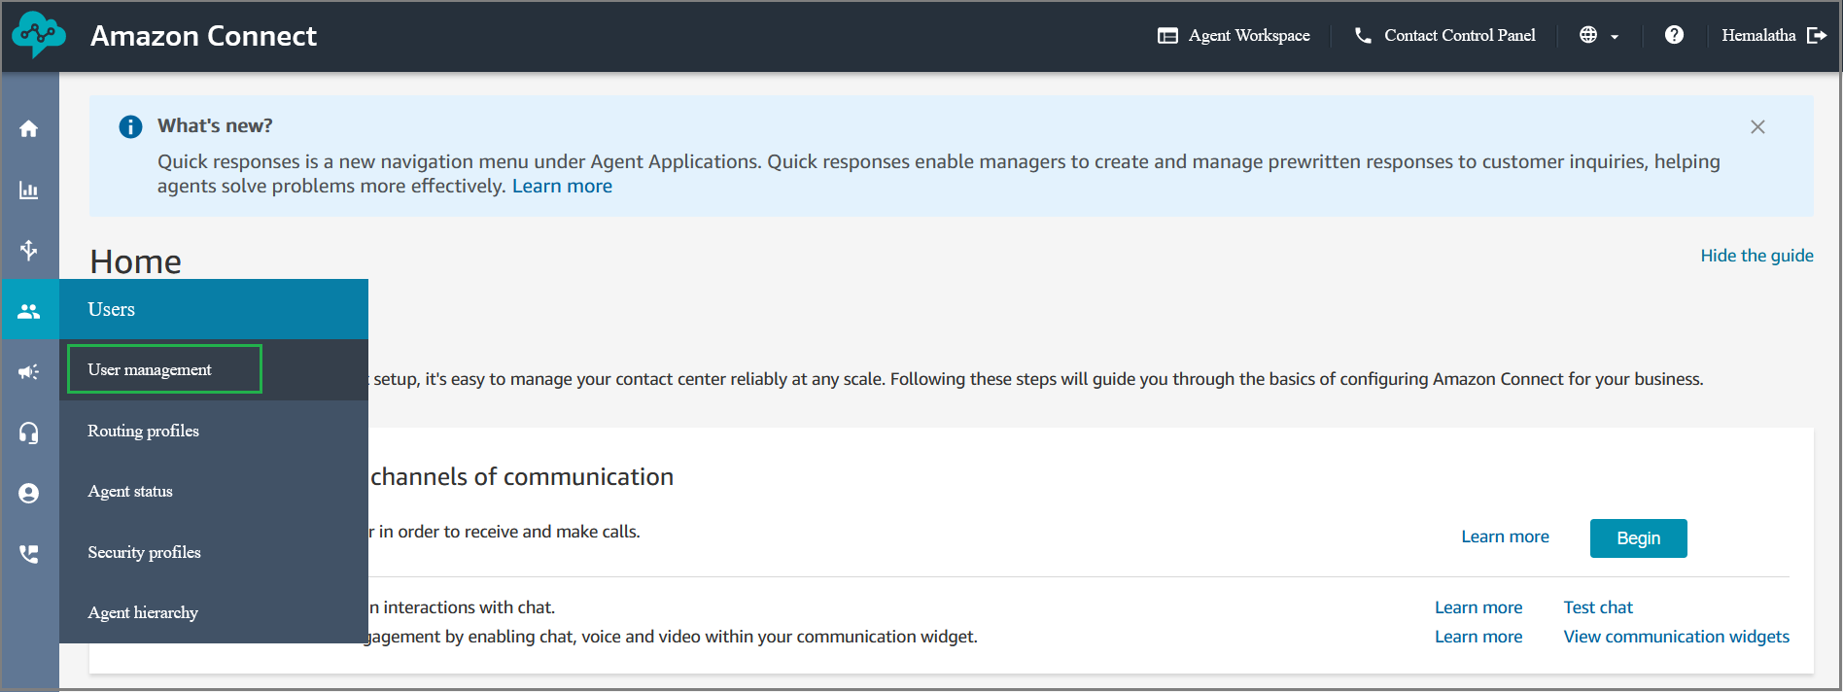Click the Hemalatha username
The height and width of the screenshot is (692, 1843).
tap(1758, 36)
